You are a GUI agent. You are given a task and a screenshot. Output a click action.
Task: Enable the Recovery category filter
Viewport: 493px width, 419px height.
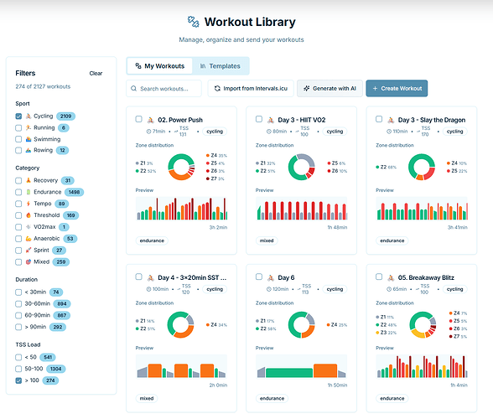point(18,180)
